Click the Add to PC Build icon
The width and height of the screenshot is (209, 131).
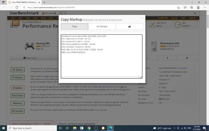pyautogui.click(x=152, y=25)
